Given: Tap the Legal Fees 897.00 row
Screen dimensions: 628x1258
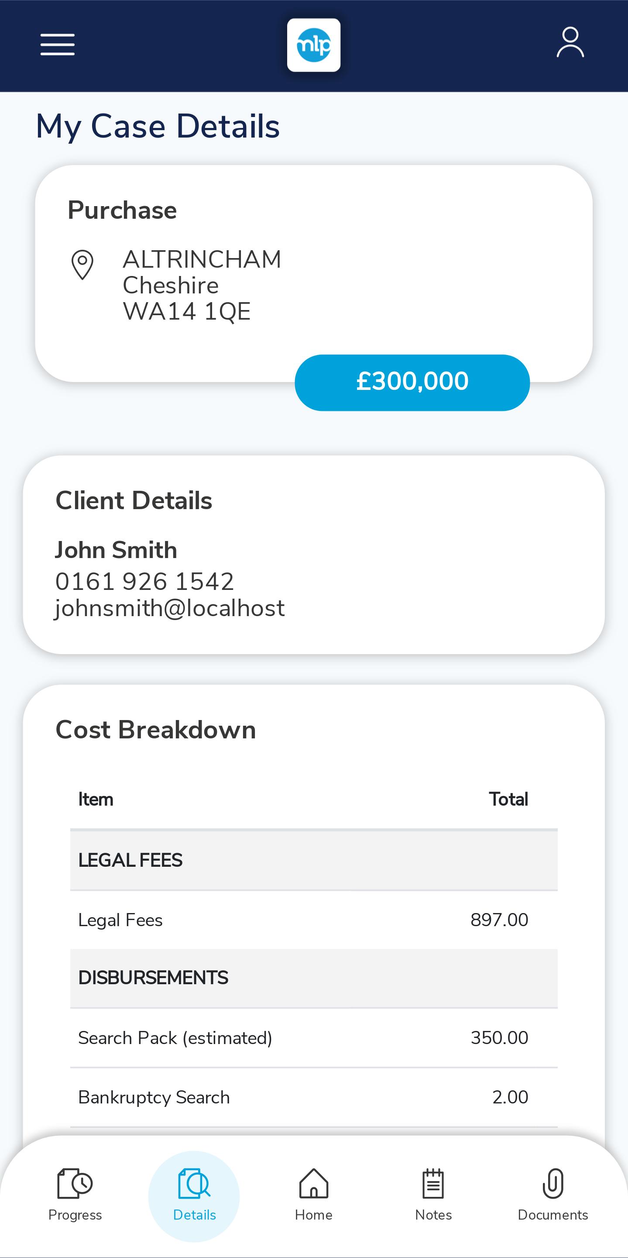Looking at the screenshot, I should pyautogui.click(x=314, y=920).
